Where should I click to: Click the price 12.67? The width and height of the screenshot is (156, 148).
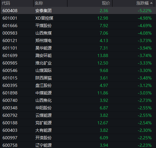tap(103, 123)
